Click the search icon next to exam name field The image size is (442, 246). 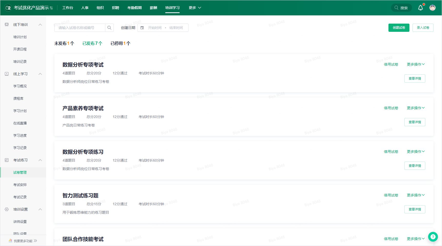tap(109, 28)
